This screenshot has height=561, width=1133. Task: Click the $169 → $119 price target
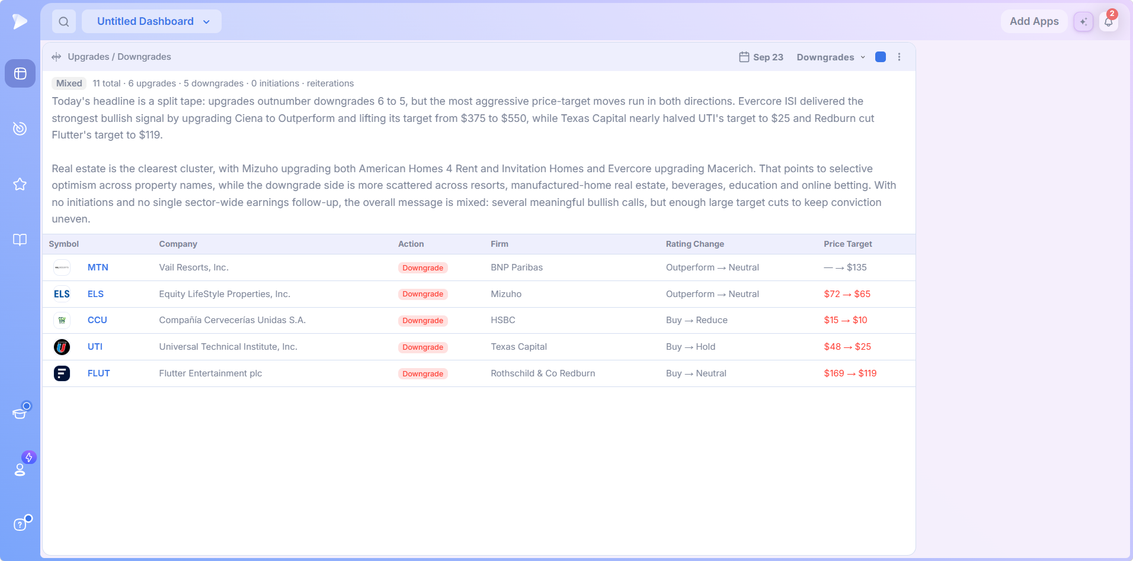point(850,373)
